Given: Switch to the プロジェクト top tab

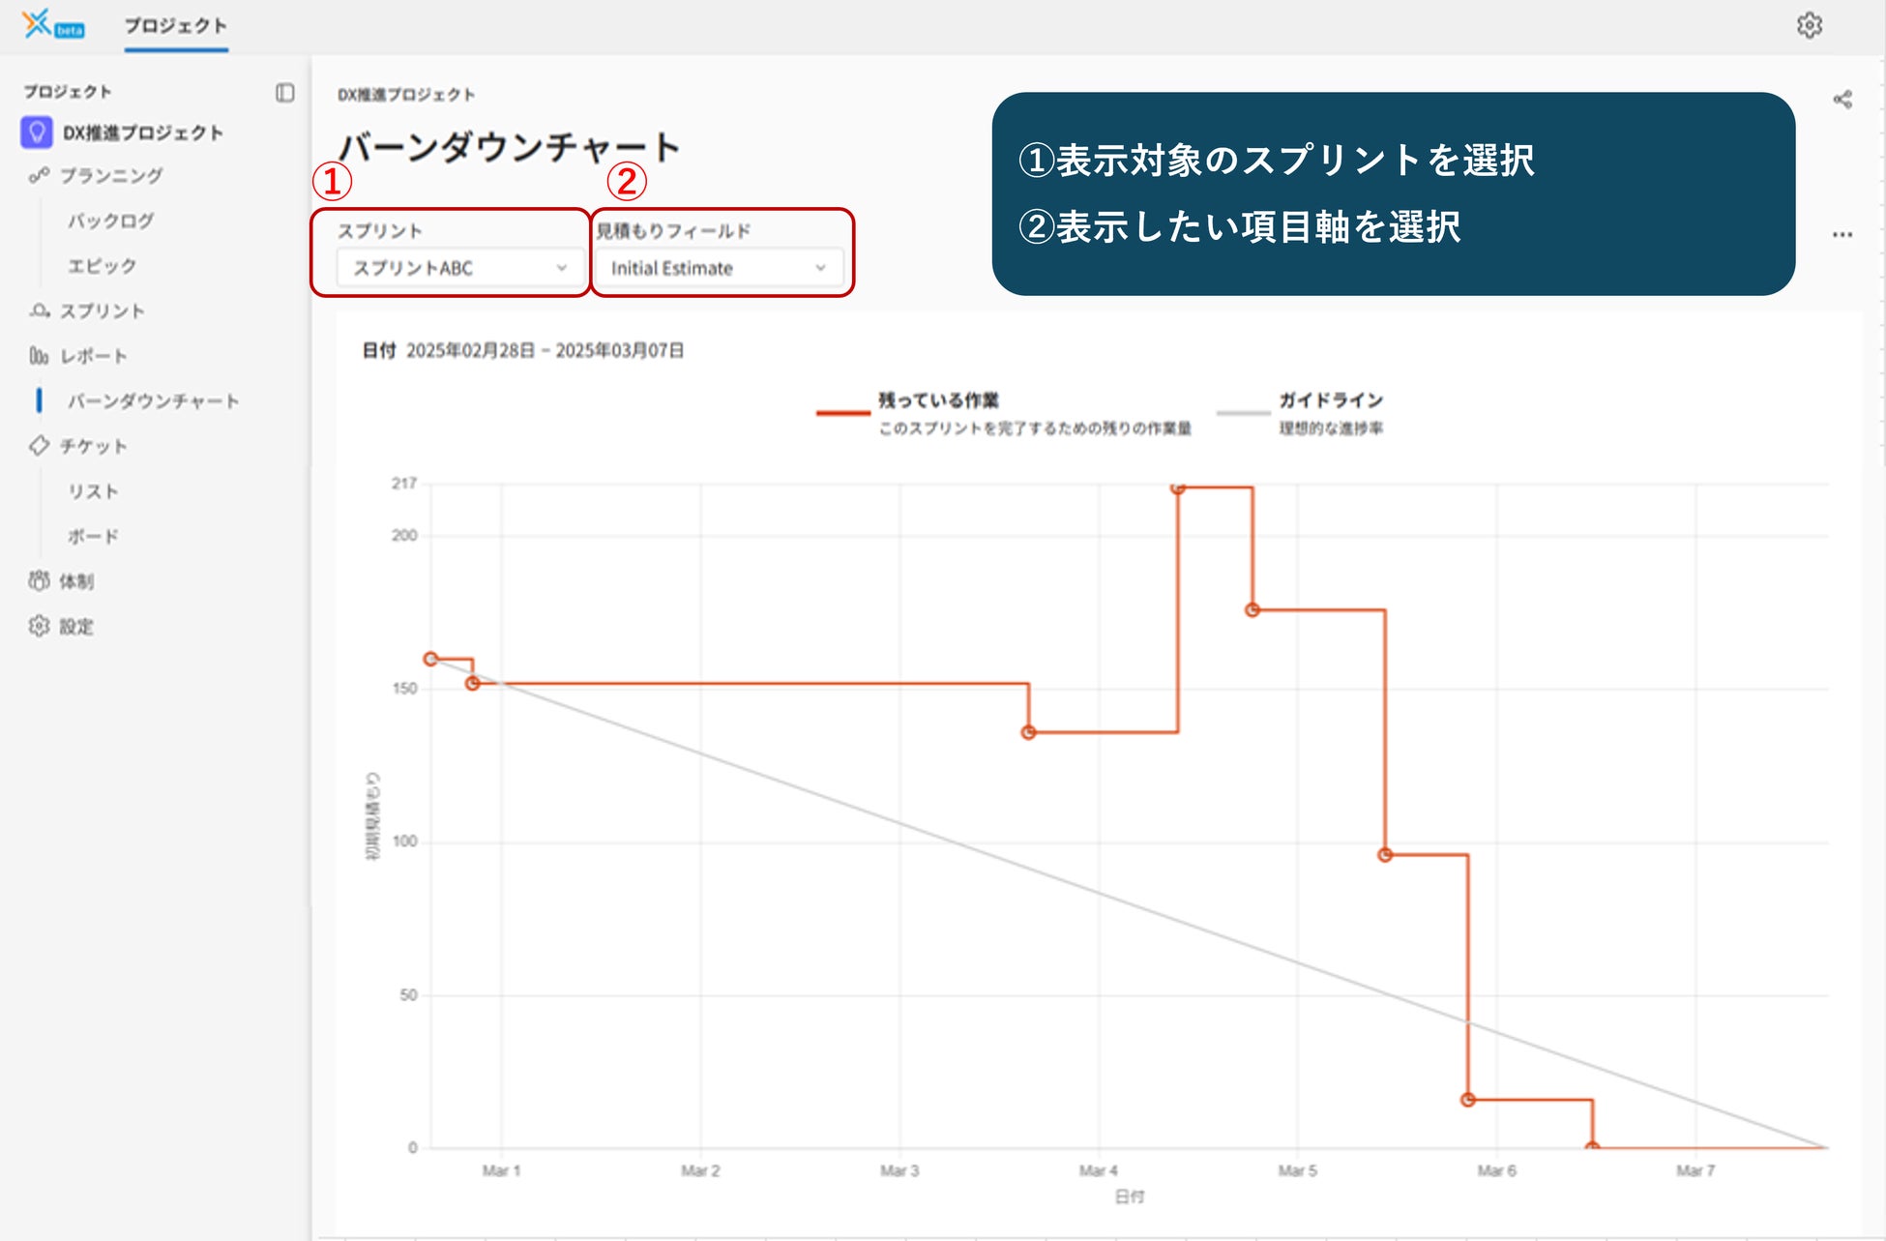Looking at the screenshot, I should click(x=175, y=26).
